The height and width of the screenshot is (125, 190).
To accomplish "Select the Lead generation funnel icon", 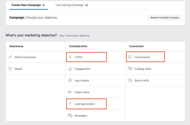I will (x=70, y=104).
